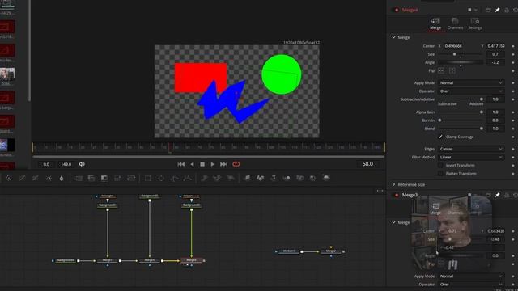Expand Reference Size section

click(394, 184)
